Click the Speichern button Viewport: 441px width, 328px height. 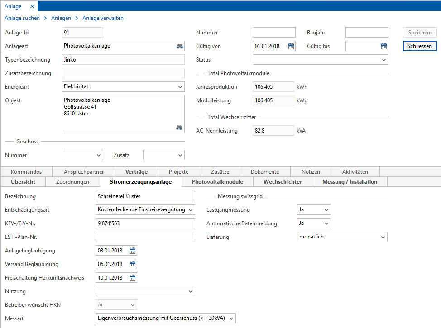[420, 33]
